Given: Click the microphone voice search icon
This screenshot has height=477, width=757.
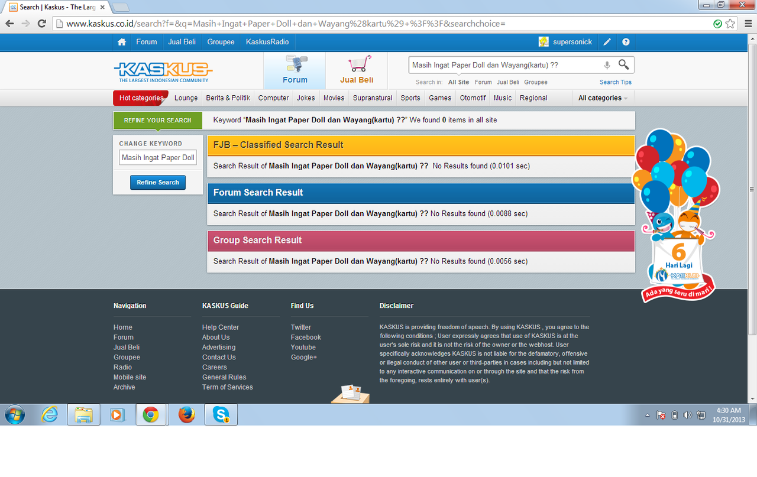Looking at the screenshot, I should [607, 65].
